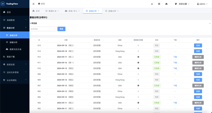
Task: Click the cloud icon on 抓取/导入 tab
Action: pyautogui.click(x=66, y=11)
